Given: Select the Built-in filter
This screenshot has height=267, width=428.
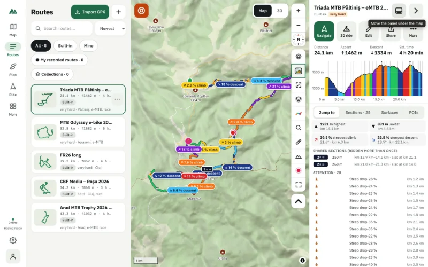Looking at the screenshot, I should (65, 46).
